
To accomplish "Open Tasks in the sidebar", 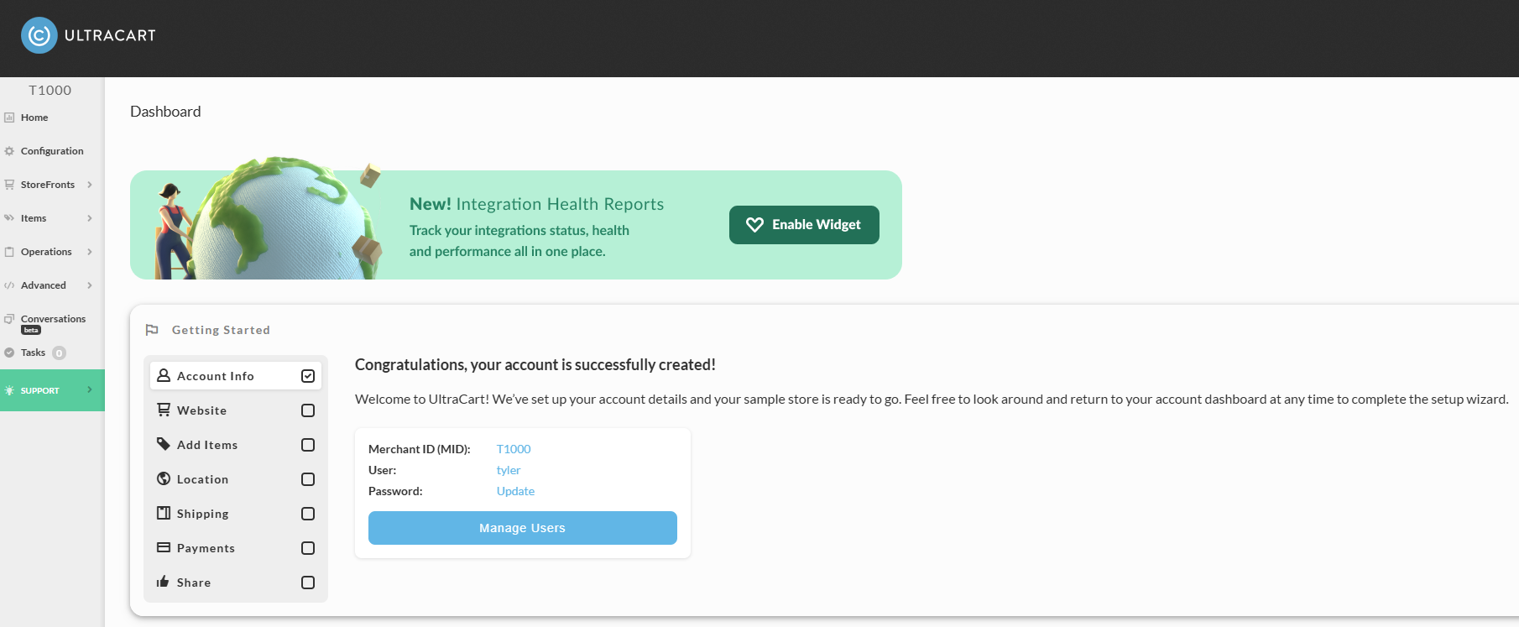I will (x=52, y=353).
